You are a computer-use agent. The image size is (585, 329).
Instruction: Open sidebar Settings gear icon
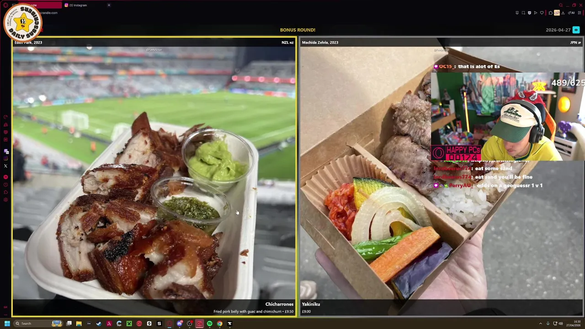pyautogui.click(x=5, y=200)
